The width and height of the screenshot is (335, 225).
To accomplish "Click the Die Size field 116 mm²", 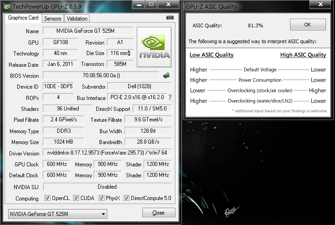I will click(x=120, y=53).
